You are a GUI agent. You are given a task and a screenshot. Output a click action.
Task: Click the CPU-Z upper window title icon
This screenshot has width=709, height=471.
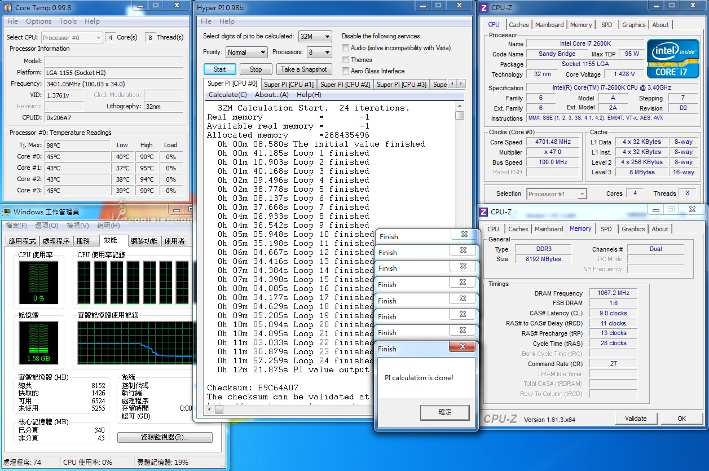(483, 7)
